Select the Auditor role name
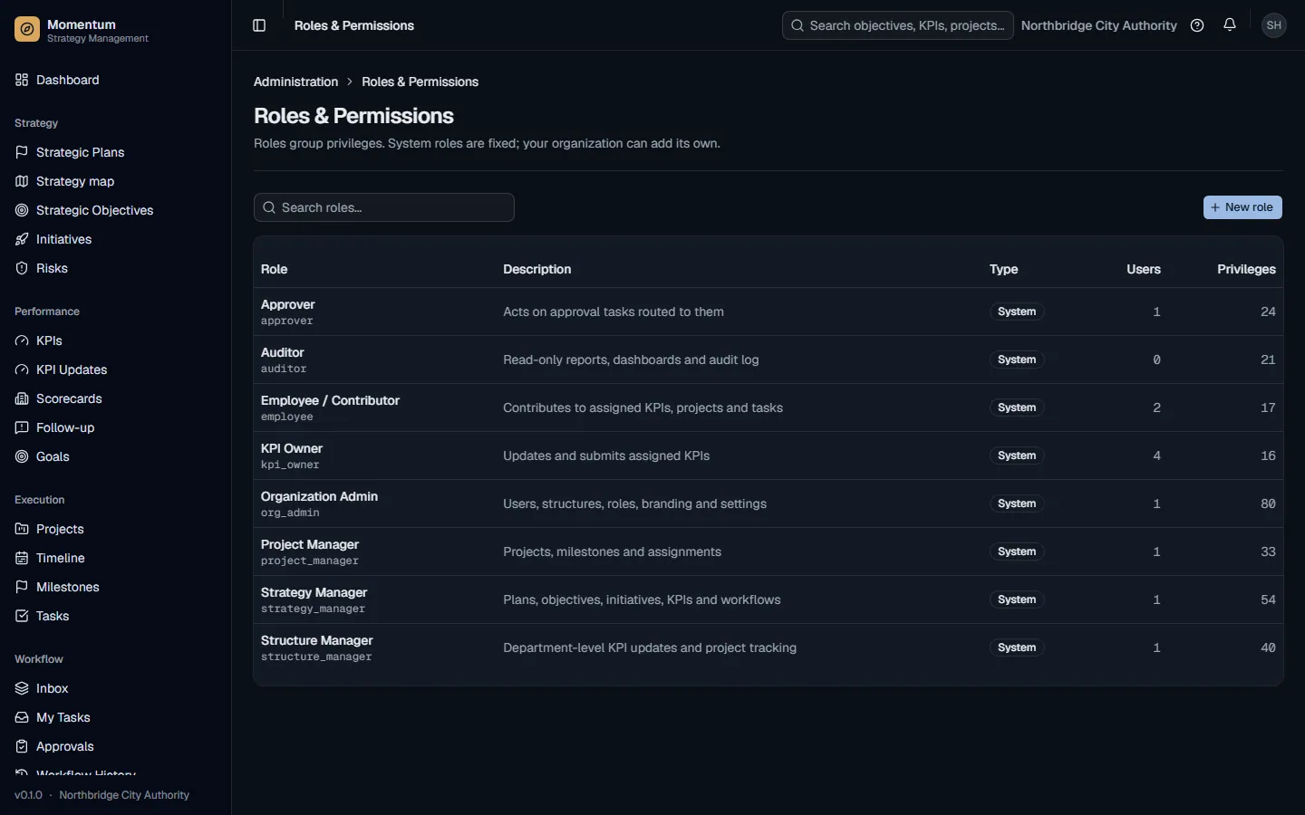The image size is (1305, 815). tap(282, 352)
